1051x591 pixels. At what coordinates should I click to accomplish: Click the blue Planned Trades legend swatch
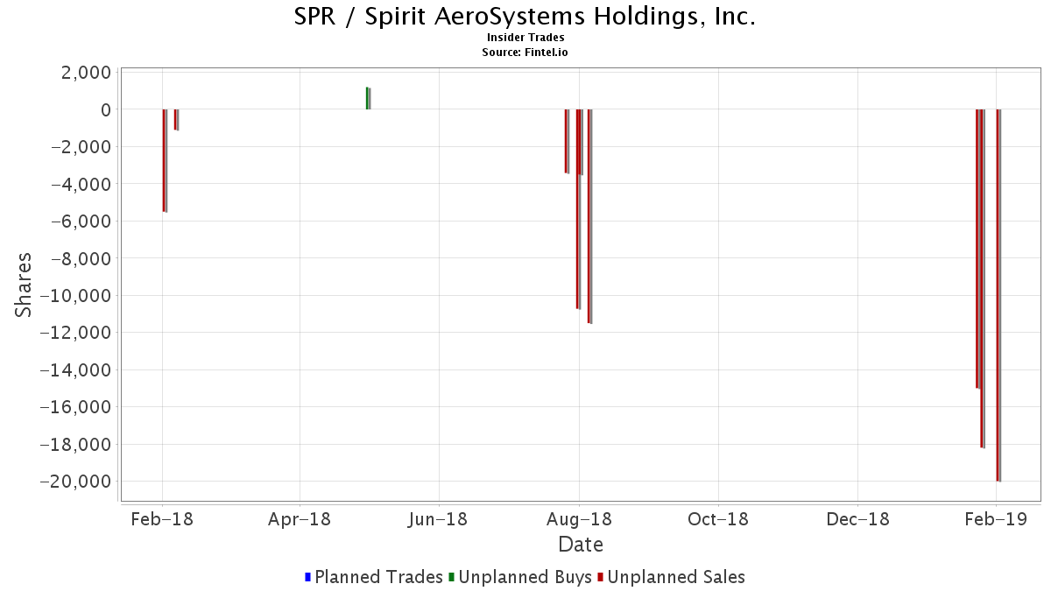pyautogui.click(x=307, y=577)
